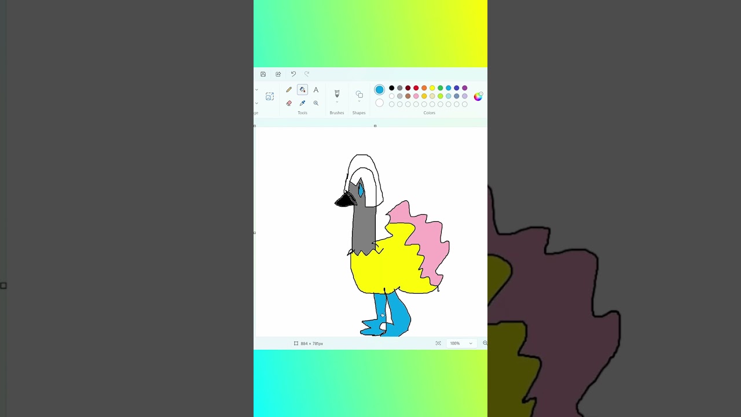The image size is (741, 417).
Task: Click the Share icon
Action: pos(278,74)
